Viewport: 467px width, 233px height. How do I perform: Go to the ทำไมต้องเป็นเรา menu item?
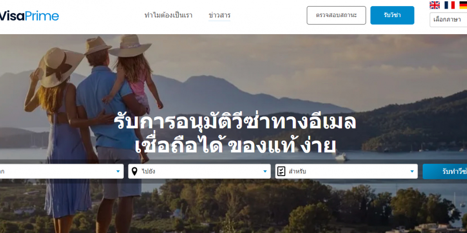coord(168,16)
